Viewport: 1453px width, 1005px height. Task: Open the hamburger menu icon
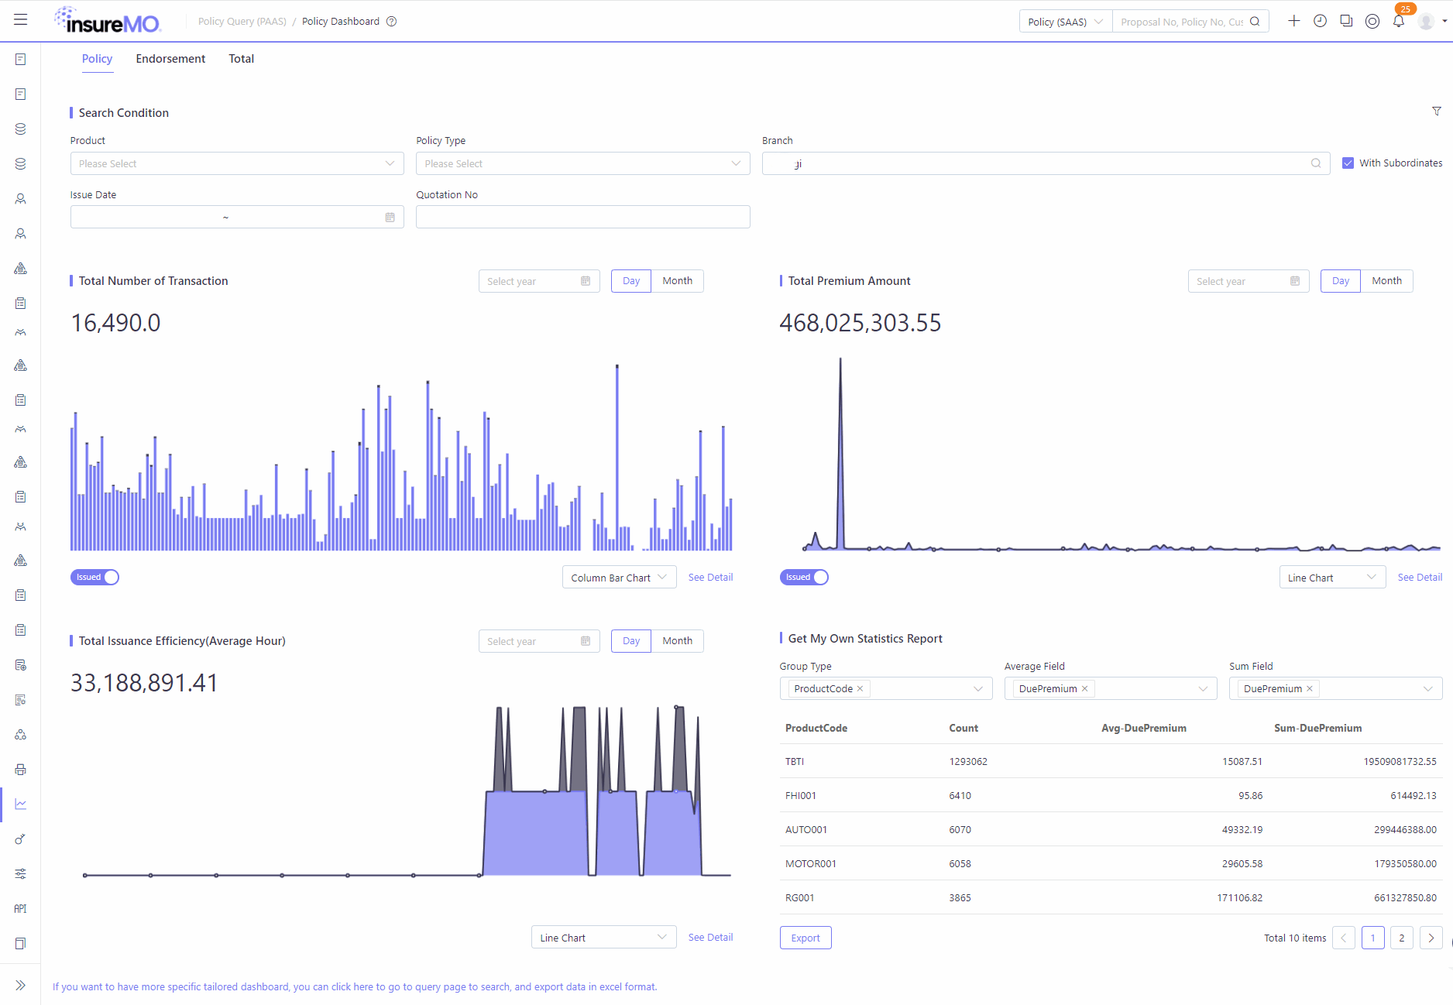coord(21,20)
